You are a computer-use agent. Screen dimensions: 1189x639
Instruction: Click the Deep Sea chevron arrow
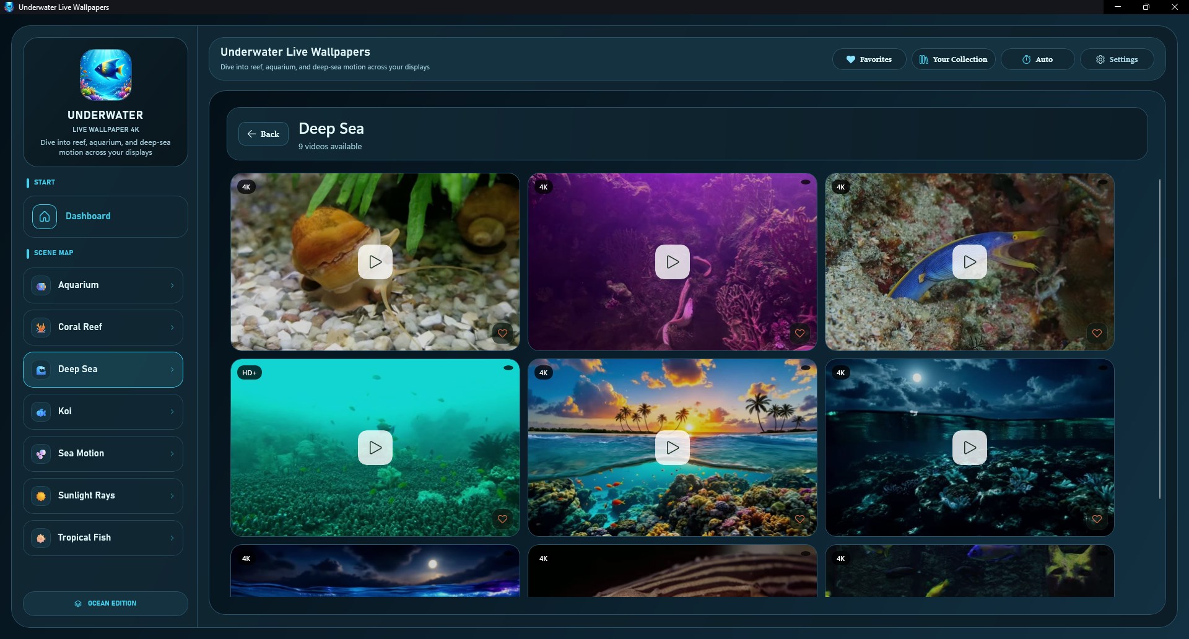point(172,370)
